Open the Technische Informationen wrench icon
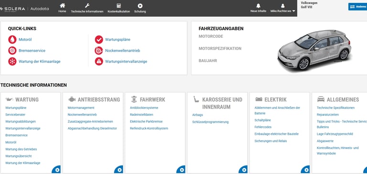This screenshot has height=174, width=367. [x=87, y=6]
